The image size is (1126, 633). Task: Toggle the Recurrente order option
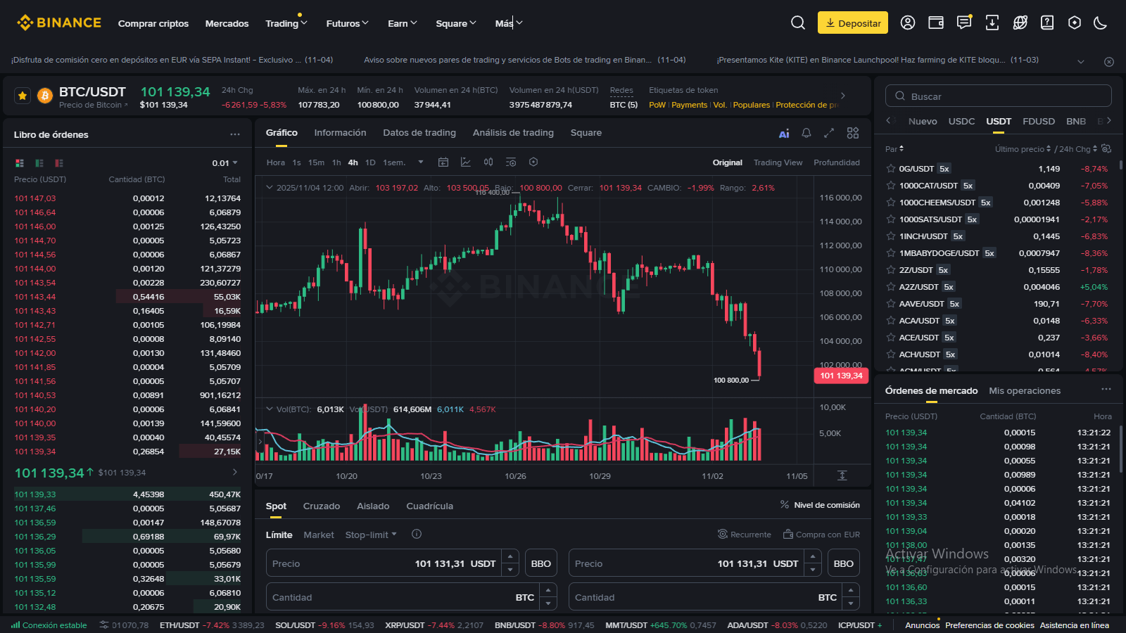(744, 535)
